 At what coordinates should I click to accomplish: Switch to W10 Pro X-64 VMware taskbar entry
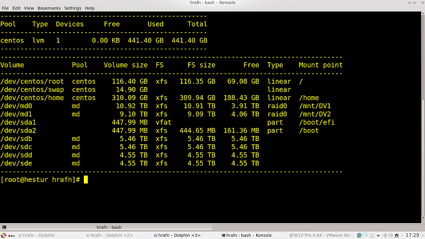(321, 235)
